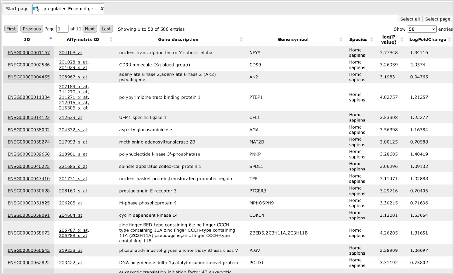Screen dimensions: 454x275
Task: Open probe link 203422_at
Action: [x=71, y=263]
